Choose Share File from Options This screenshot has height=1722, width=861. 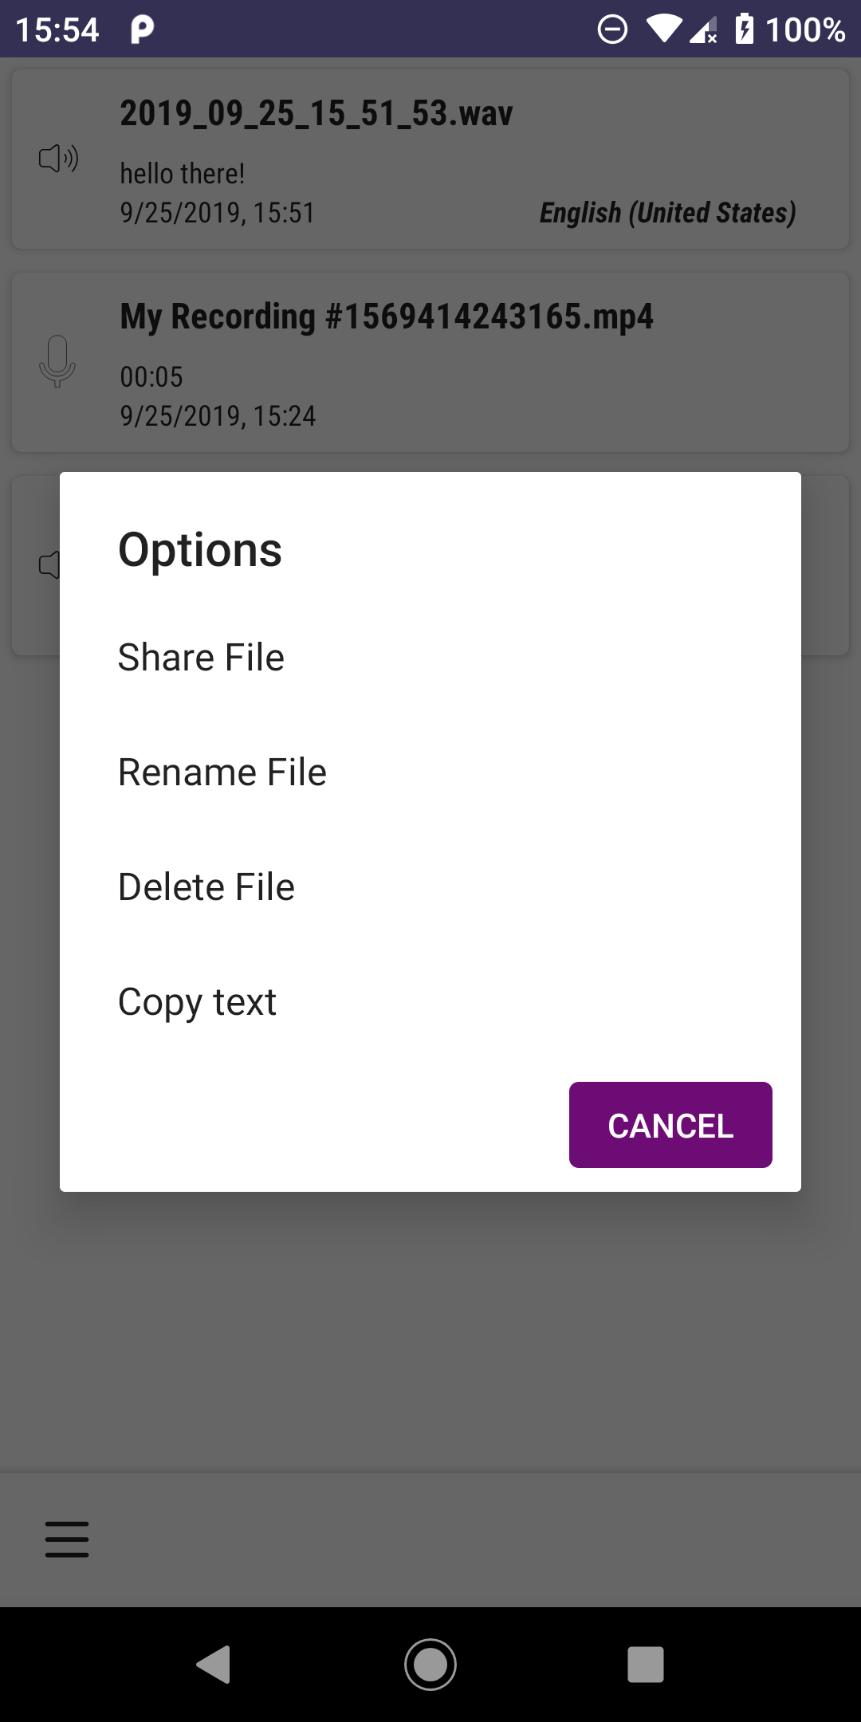(x=201, y=658)
